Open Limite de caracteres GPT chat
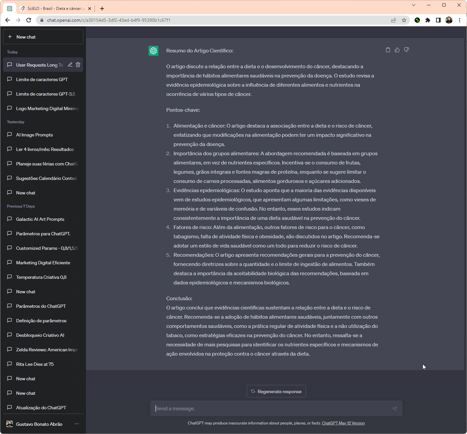The height and width of the screenshot is (434, 467). point(43,79)
